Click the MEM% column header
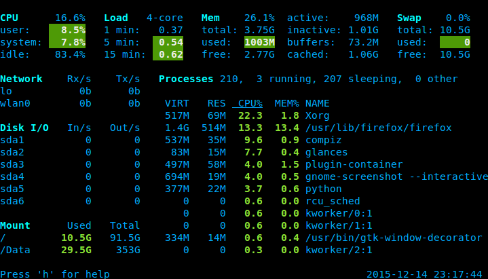488x279 pixels. point(286,103)
